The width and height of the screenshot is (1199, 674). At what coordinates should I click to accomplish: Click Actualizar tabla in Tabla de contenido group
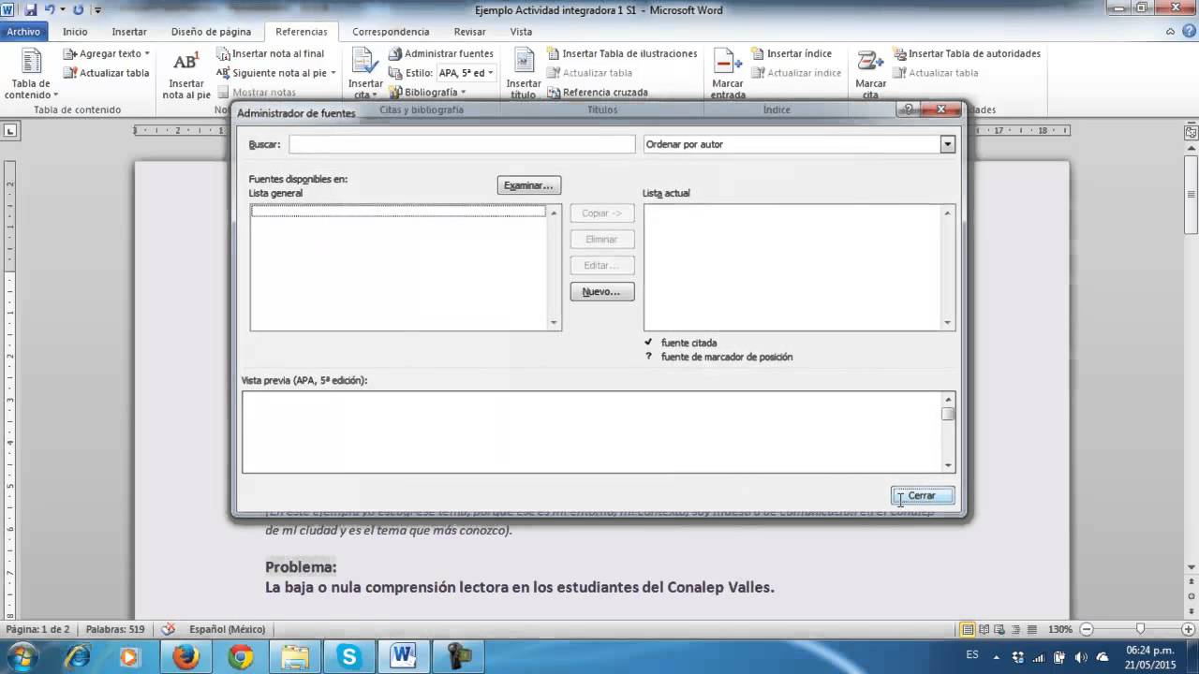106,73
